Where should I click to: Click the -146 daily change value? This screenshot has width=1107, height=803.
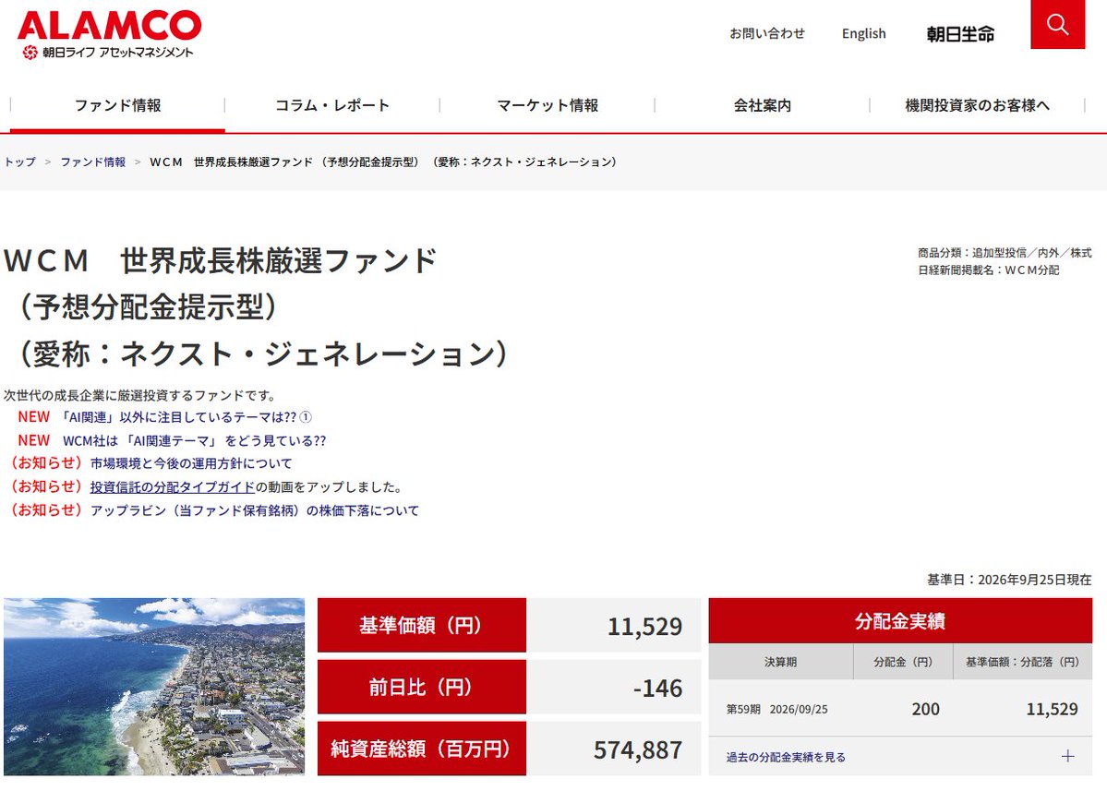657,688
